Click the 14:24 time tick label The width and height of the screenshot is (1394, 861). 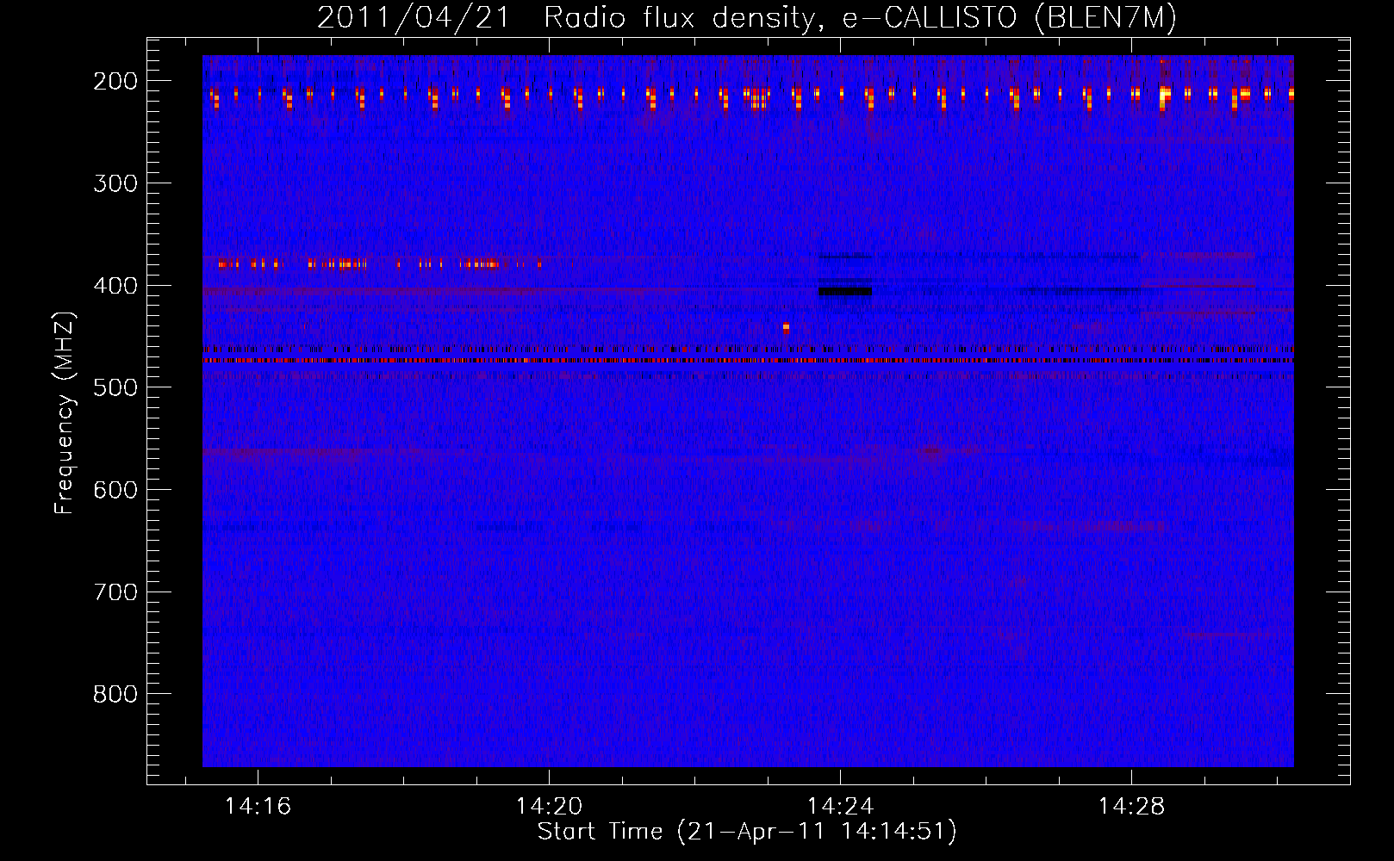840,807
